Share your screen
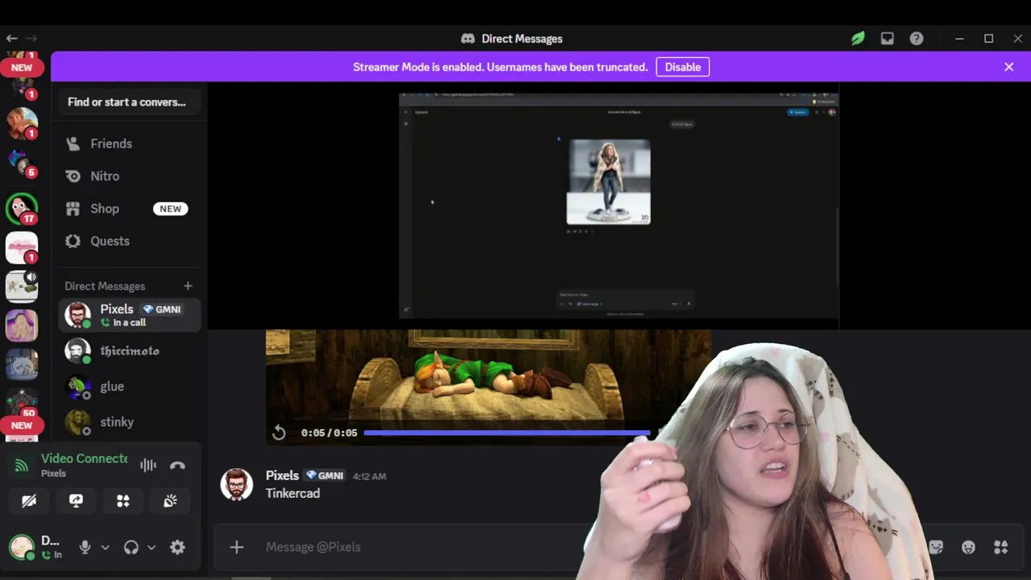Image resolution: width=1031 pixels, height=580 pixels. tap(76, 501)
